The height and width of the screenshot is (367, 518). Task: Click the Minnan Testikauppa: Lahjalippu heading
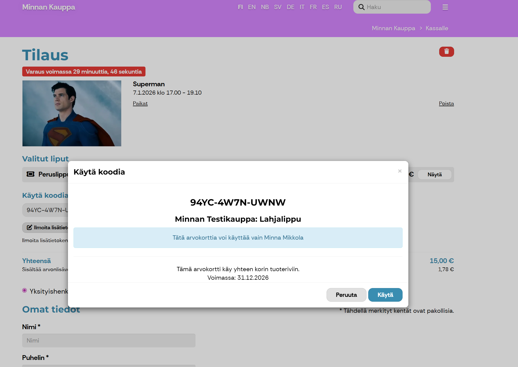point(238,219)
